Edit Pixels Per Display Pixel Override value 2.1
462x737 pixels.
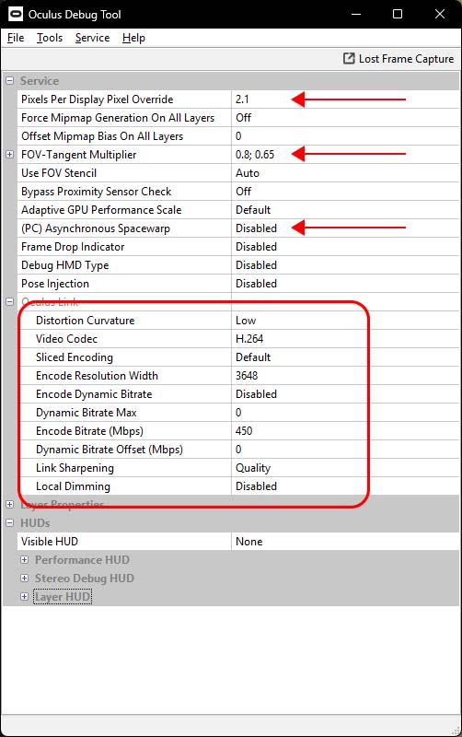345,99
